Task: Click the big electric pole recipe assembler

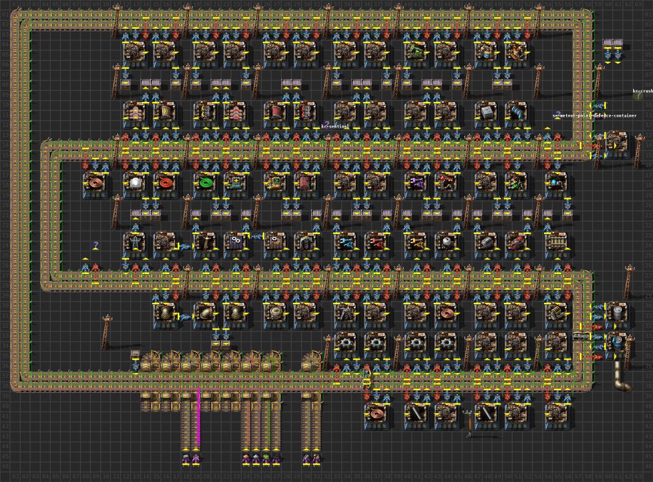Action: 135,244
